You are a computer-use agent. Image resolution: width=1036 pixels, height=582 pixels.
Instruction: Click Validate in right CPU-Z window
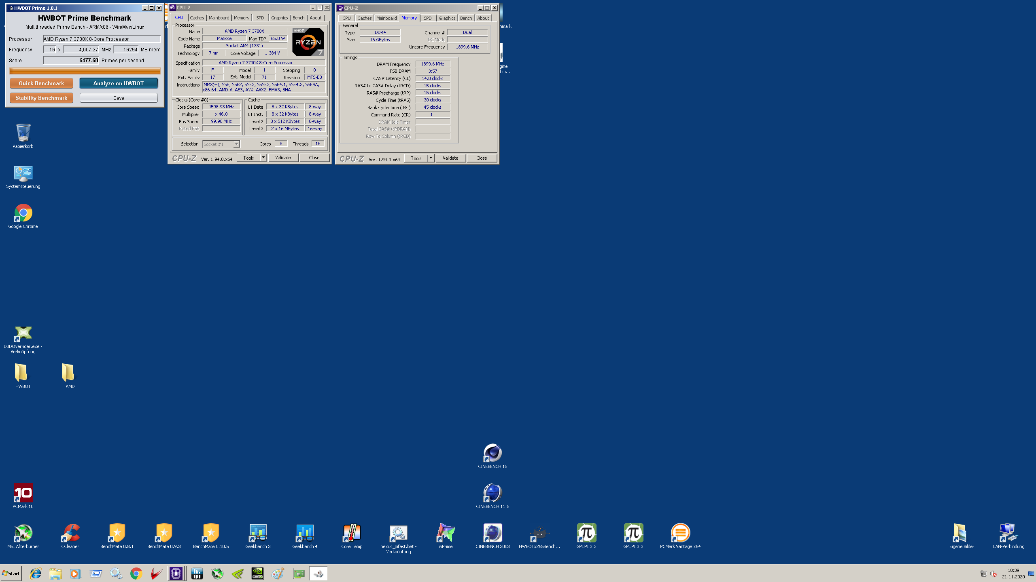450,158
